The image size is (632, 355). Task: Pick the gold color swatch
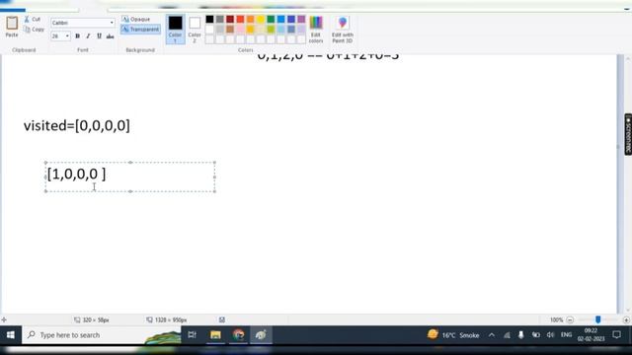250,29
